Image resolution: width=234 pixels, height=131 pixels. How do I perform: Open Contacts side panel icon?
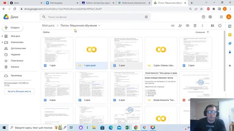[230, 52]
